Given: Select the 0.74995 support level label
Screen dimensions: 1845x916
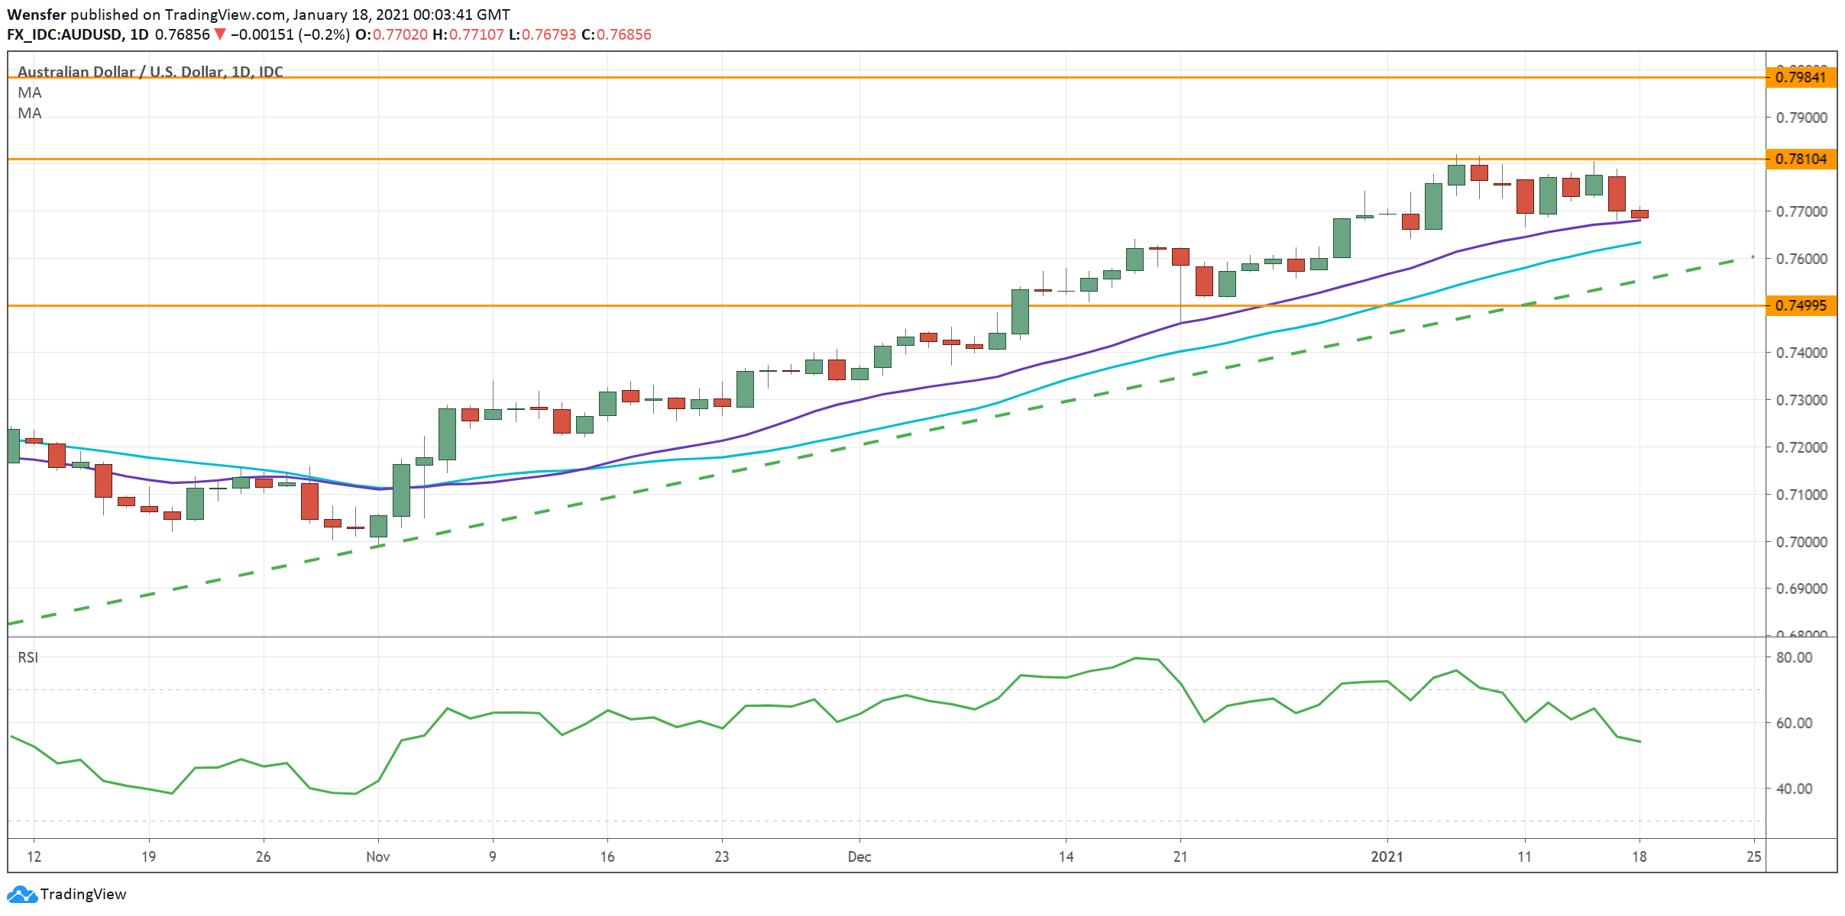Looking at the screenshot, I should click(x=1801, y=305).
